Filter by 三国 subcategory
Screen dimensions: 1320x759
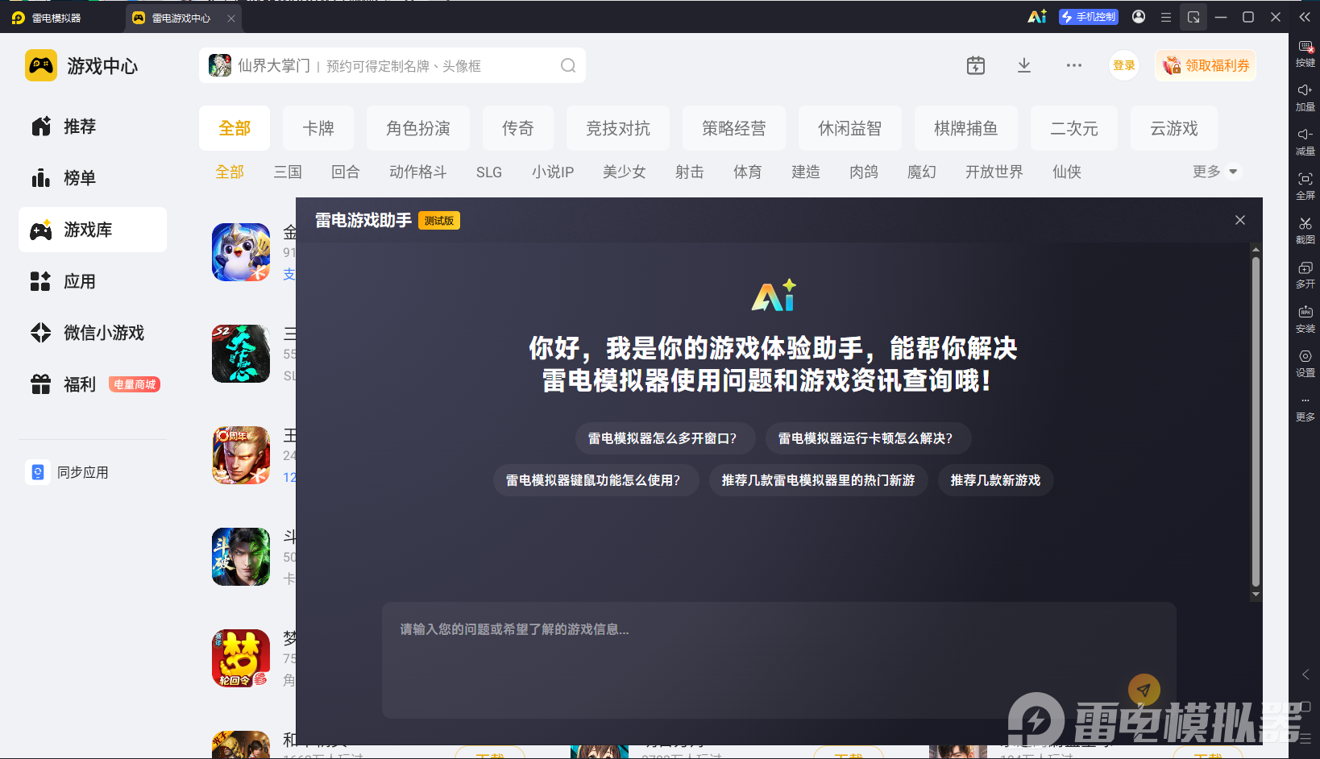pyautogui.click(x=288, y=172)
